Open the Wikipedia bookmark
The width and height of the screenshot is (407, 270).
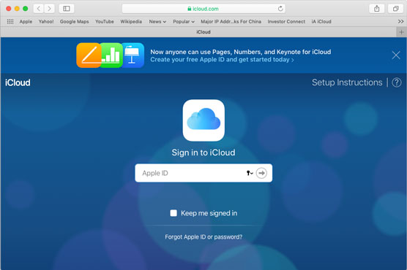tap(131, 21)
